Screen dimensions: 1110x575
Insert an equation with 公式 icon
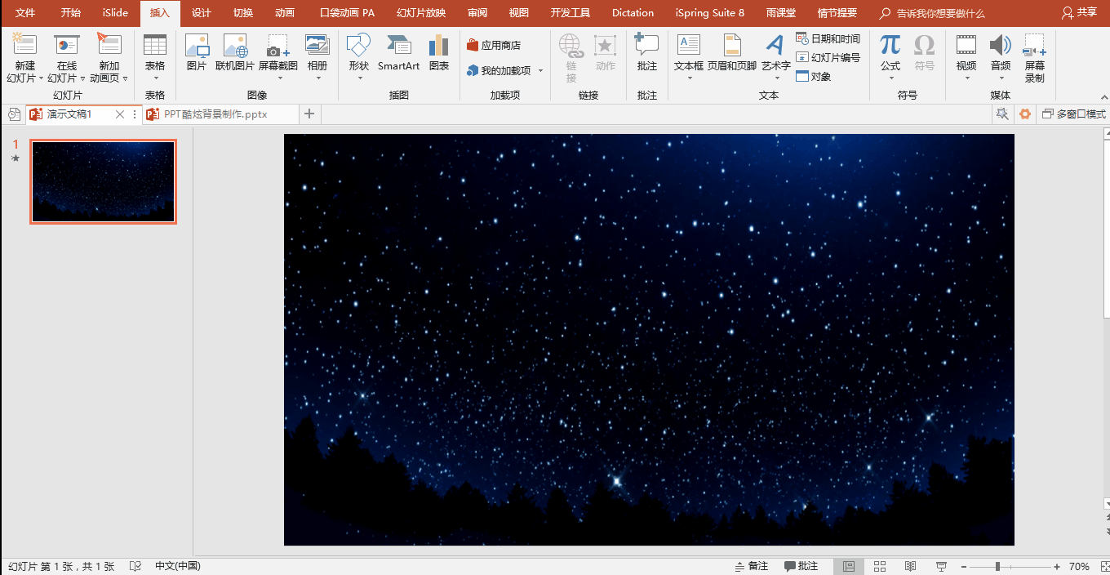click(890, 53)
